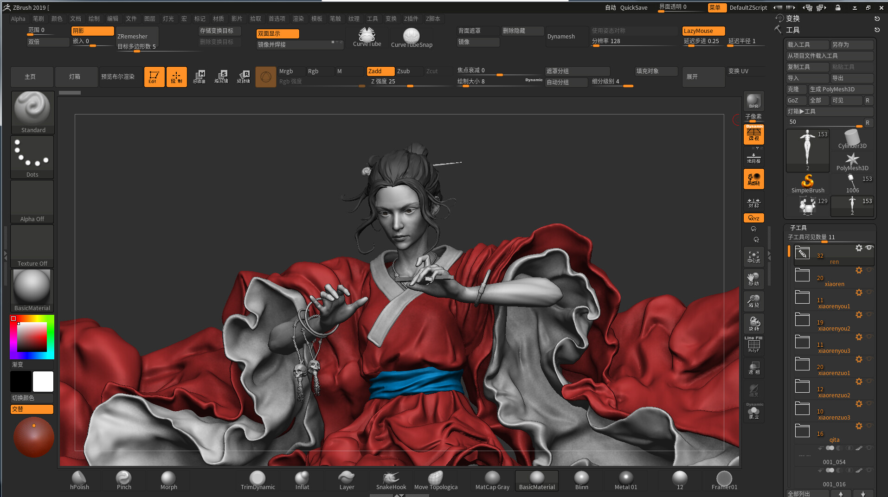
Task: Select the CurveTubeSnap brush
Action: 412,37
